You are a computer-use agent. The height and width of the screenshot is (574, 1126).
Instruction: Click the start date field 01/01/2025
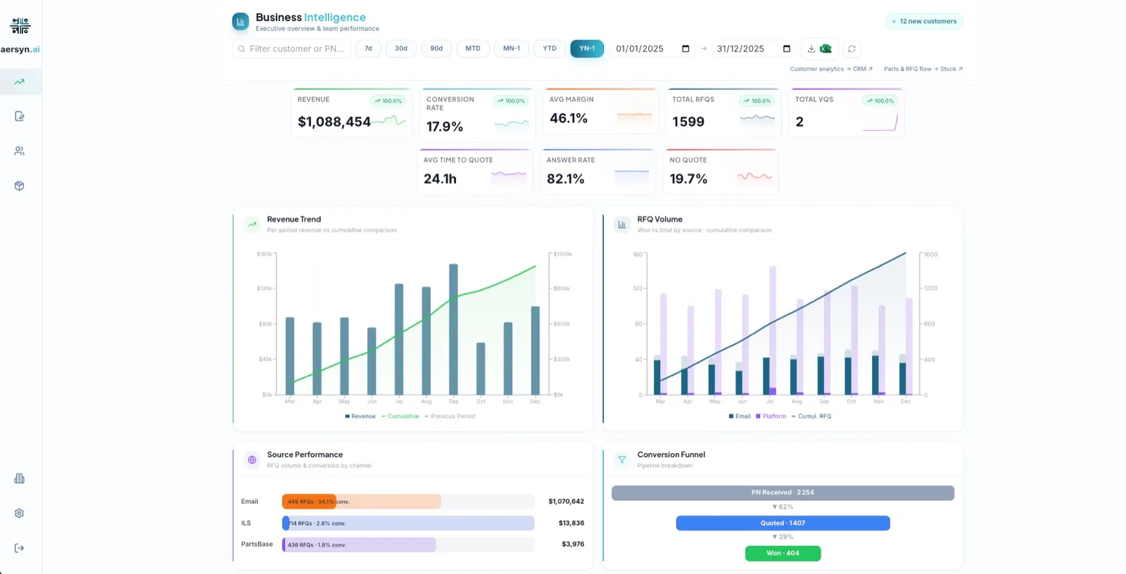652,49
